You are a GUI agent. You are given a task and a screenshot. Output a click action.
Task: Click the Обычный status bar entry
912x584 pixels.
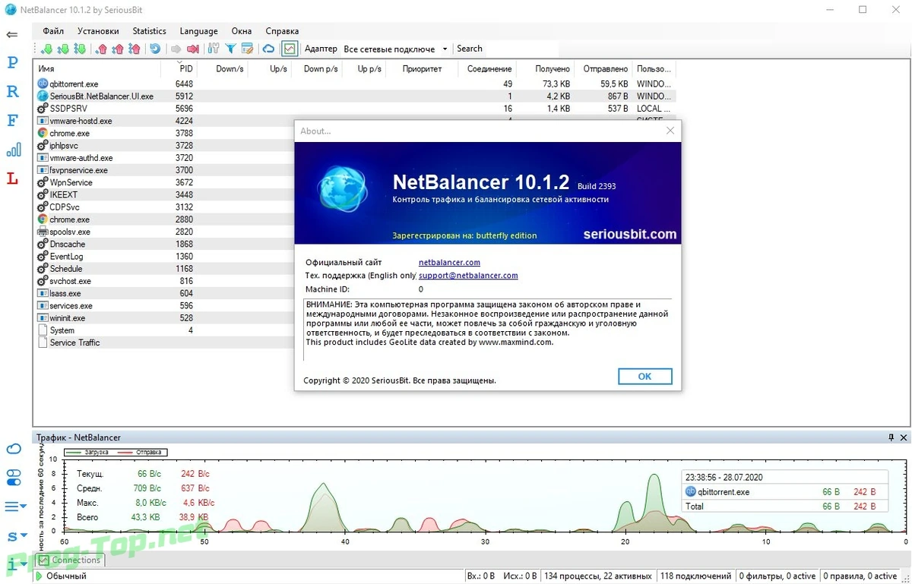pyautogui.click(x=66, y=576)
